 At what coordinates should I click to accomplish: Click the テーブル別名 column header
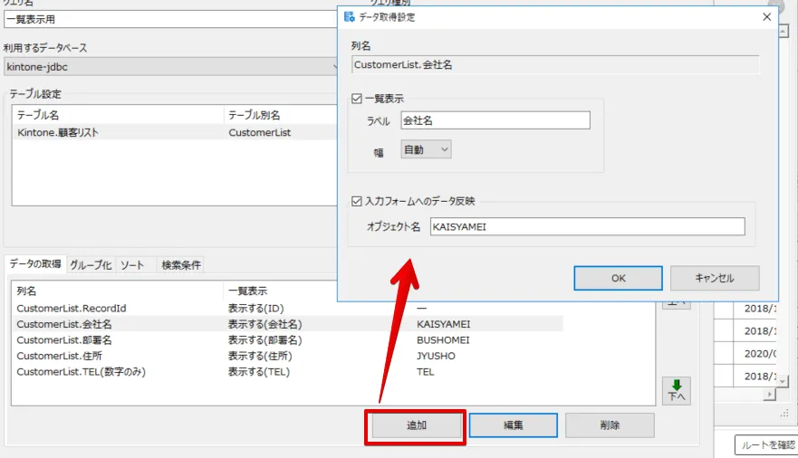tap(281, 115)
